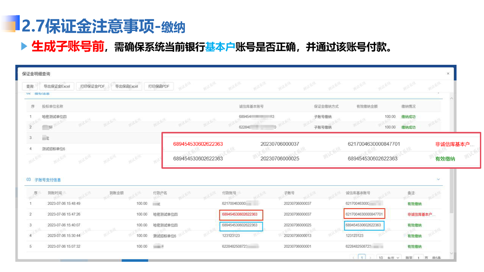Select 哈密测试单位四 row in 投标信息 table
Screen dimensions: 484x272
54,117
